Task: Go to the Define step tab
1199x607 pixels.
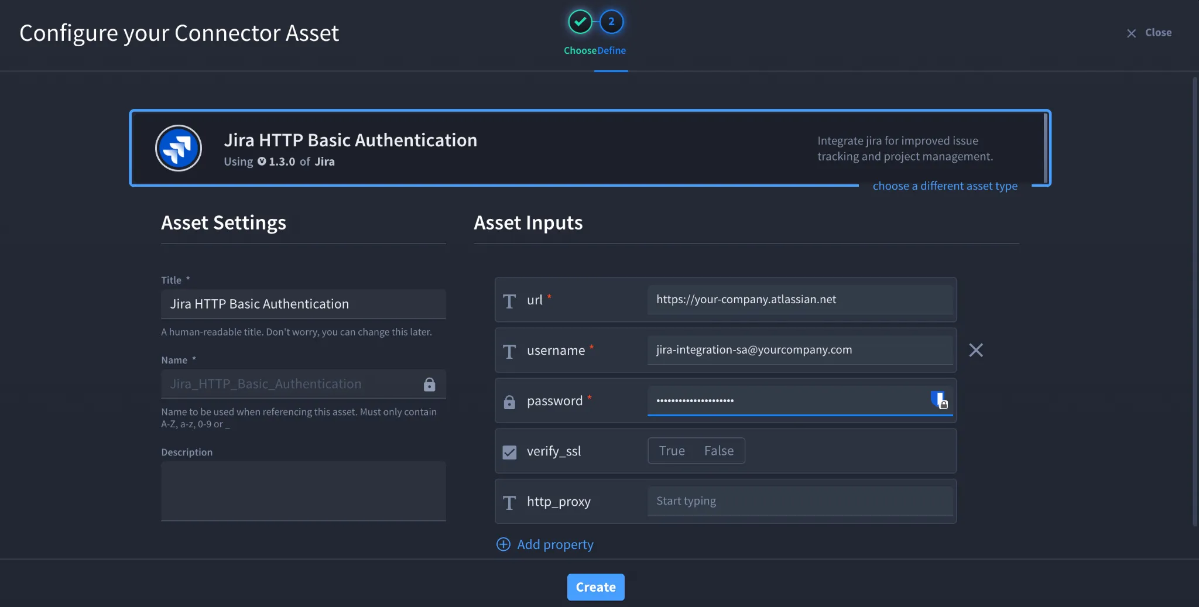Action: pyautogui.click(x=612, y=50)
